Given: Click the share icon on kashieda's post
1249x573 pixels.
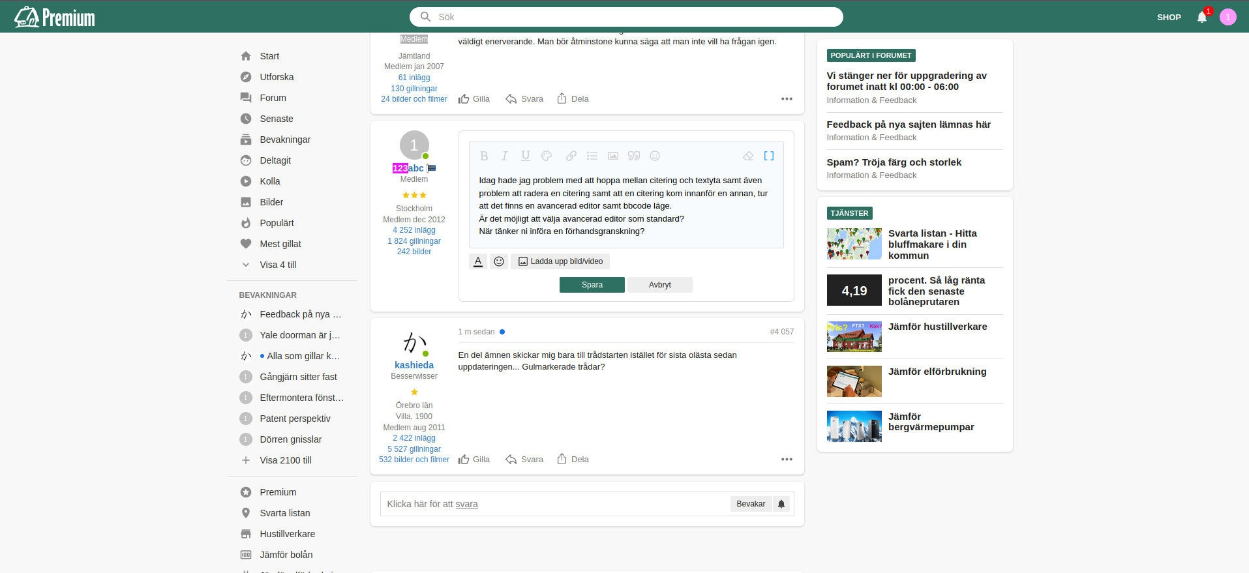Looking at the screenshot, I should tap(562, 459).
